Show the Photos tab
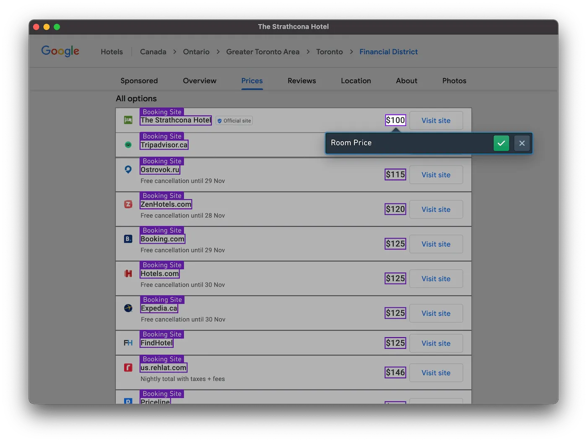 click(x=454, y=81)
